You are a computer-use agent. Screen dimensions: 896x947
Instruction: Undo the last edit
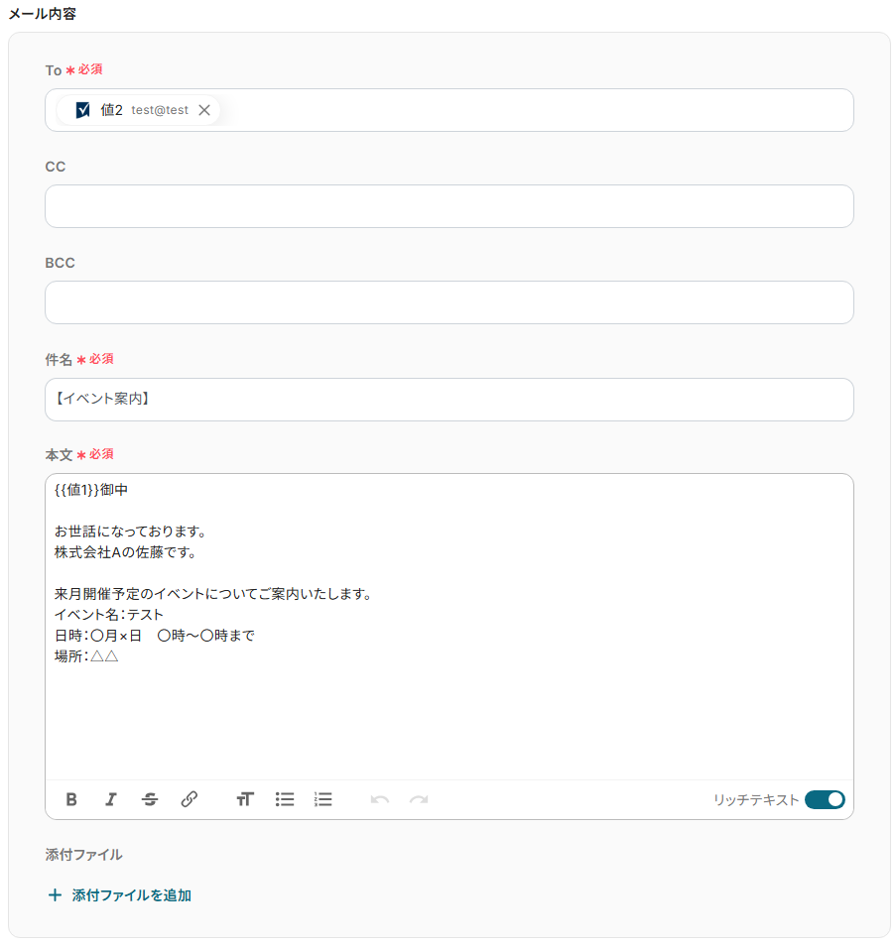[380, 799]
